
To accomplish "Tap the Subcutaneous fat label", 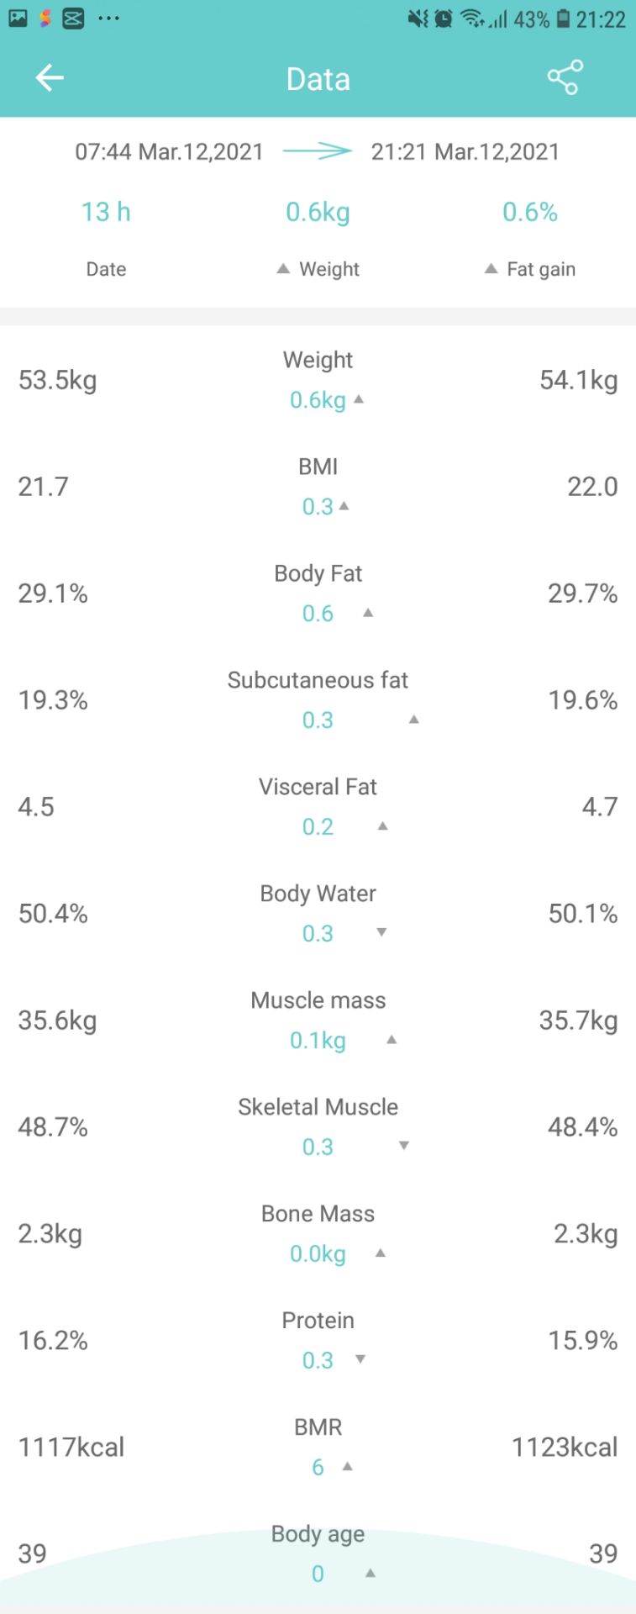I will point(318,680).
